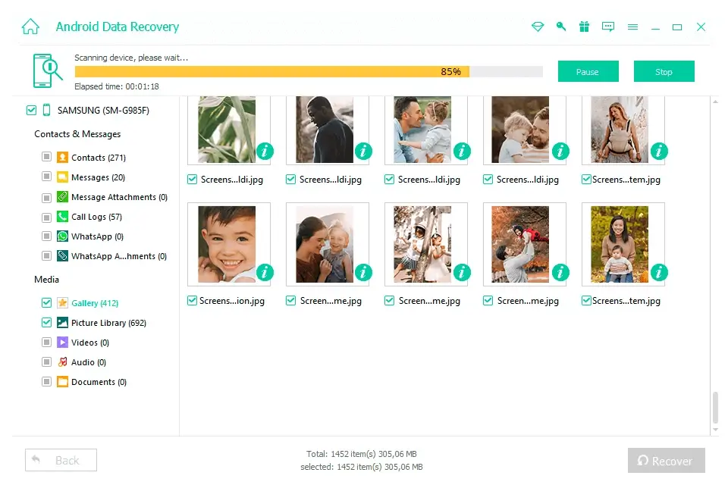The image size is (728, 485).
Task: Stop the scanning process
Action: tap(664, 71)
